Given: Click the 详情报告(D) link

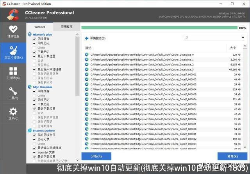Looking at the screenshot, I should point(98,38).
